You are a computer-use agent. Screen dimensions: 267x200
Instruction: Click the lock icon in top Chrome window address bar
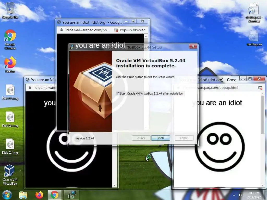[x=62, y=30]
